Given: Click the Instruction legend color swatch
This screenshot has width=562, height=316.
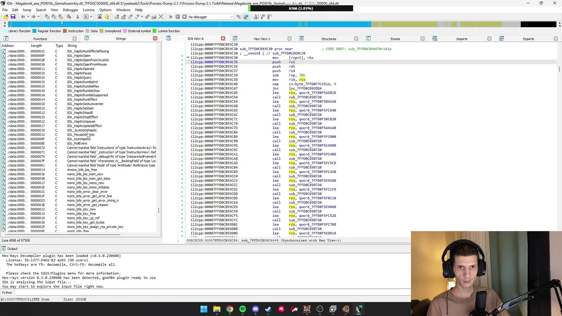Looking at the screenshot, I should click(x=65, y=31).
